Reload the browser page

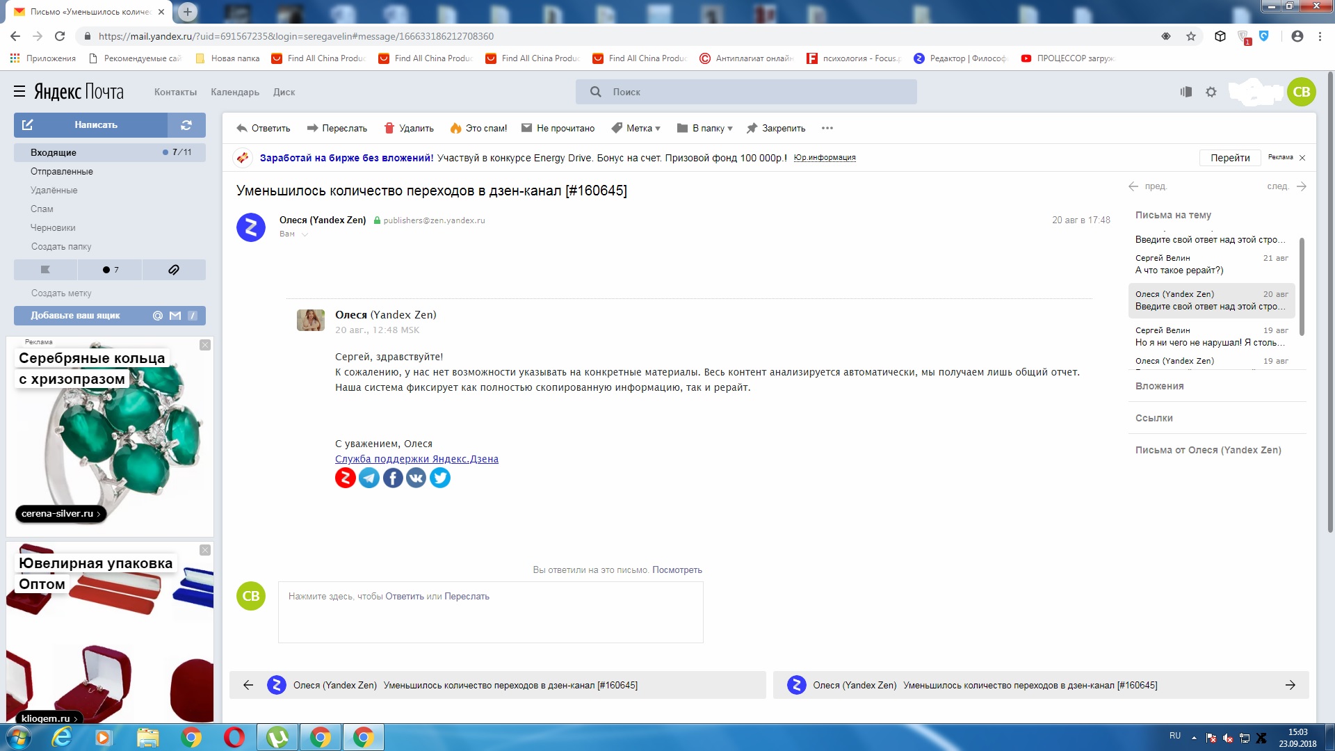pyautogui.click(x=60, y=36)
